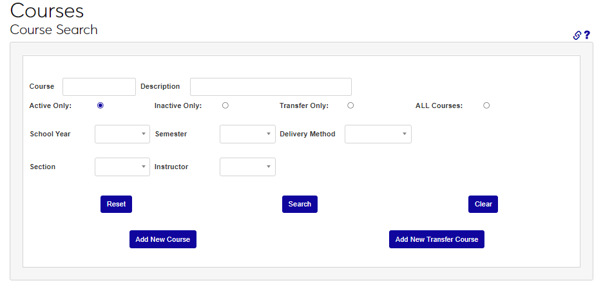This screenshot has height=283, width=603.
Task: Click the Course Search subheading
Action: [54, 30]
